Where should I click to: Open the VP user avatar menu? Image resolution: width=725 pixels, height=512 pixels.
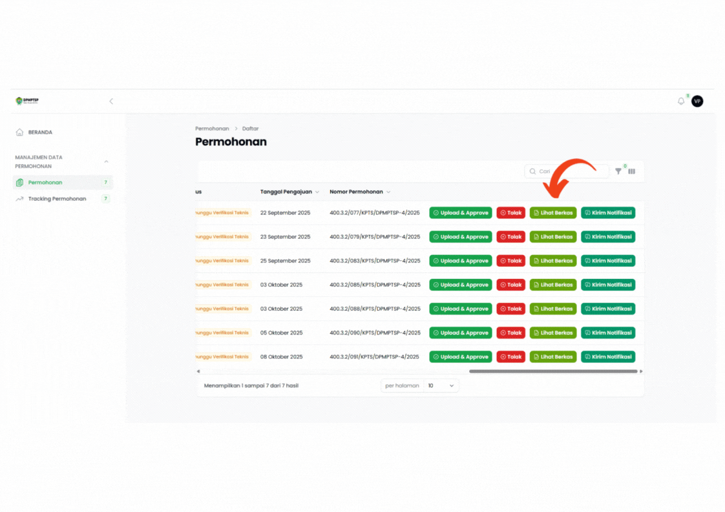tap(697, 101)
